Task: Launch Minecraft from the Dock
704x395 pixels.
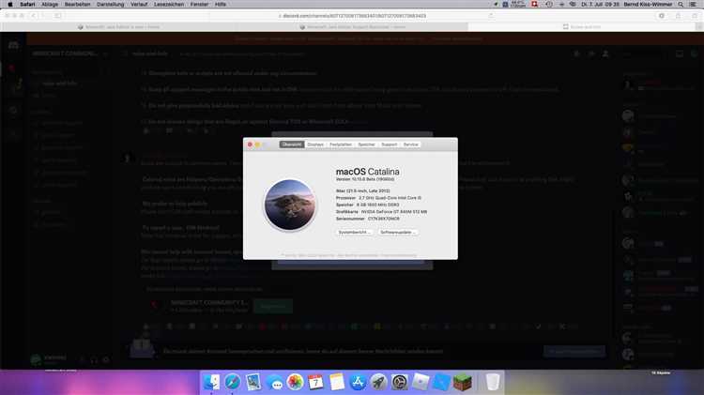Action: (x=463, y=382)
